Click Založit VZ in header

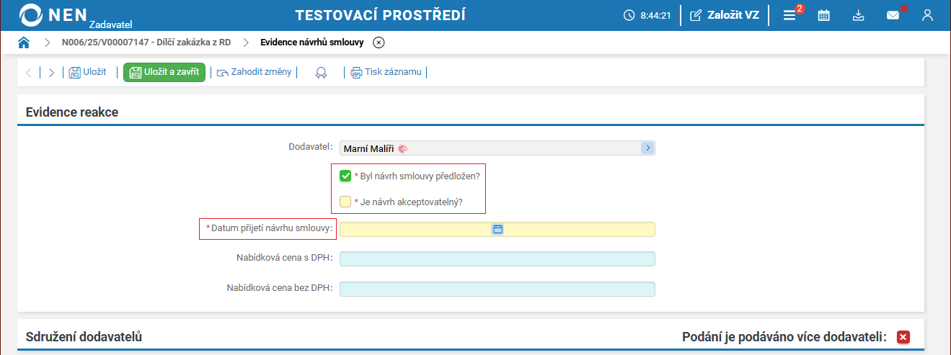(725, 15)
